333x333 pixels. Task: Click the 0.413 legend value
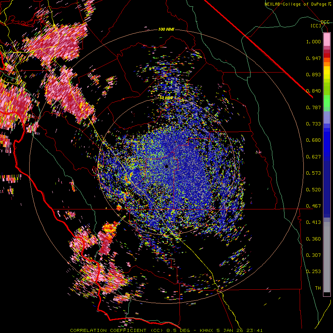click(x=313, y=222)
